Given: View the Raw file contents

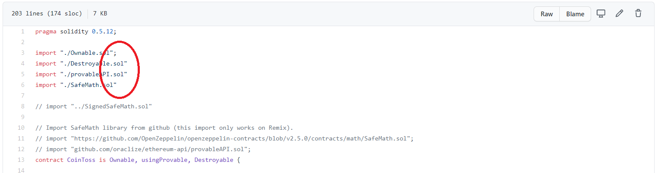Looking at the screenshot, I should click(x=546, y=14).
